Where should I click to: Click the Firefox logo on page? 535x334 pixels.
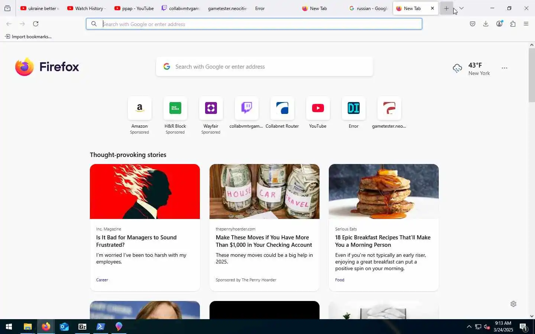pos(47,67)
